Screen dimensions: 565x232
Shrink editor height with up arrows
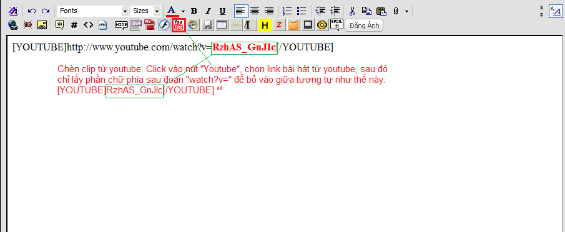point(541,7)
